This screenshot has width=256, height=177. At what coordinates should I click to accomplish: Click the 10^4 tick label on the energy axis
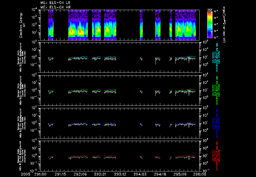click(34, 10)
